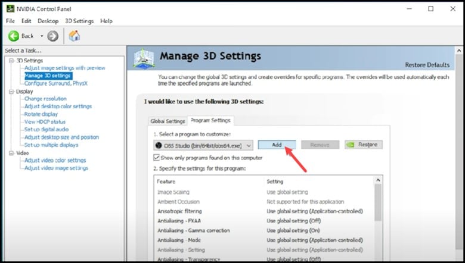Screen dimensions: 465x263
Task: Select Change resolution in the task tree
Action: (45, 99)
